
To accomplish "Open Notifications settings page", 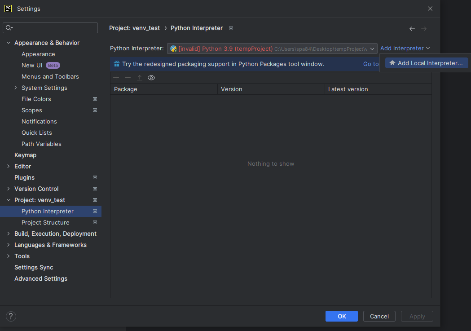I will click(39, 121).
